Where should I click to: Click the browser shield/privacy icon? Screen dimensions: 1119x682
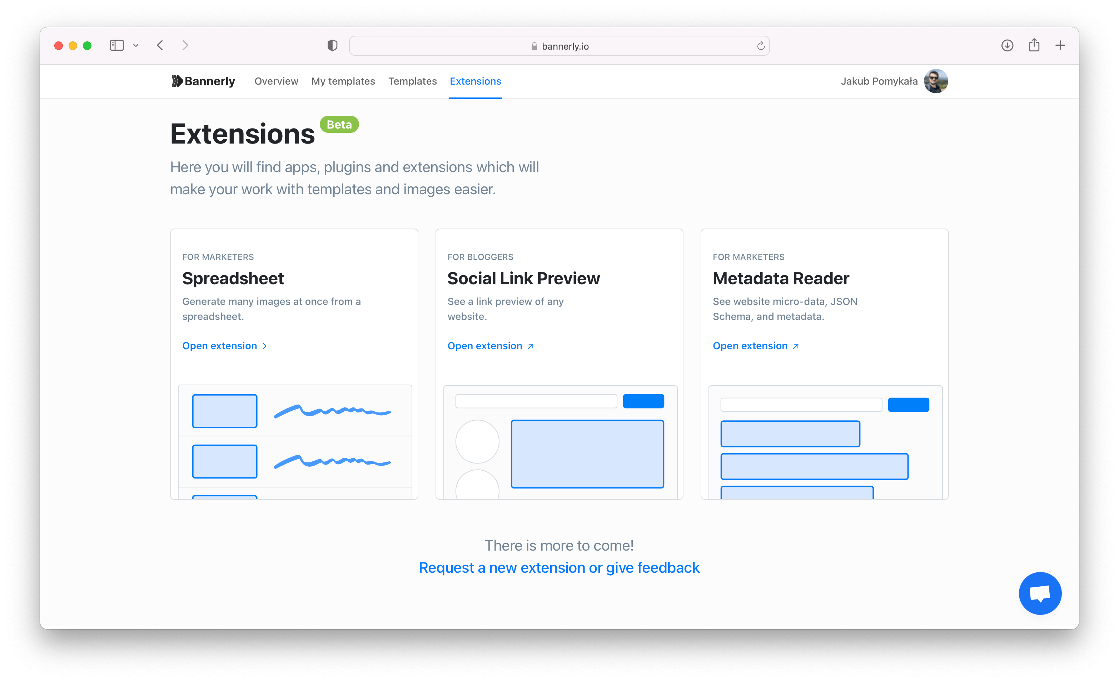click(x=333, y=45)
